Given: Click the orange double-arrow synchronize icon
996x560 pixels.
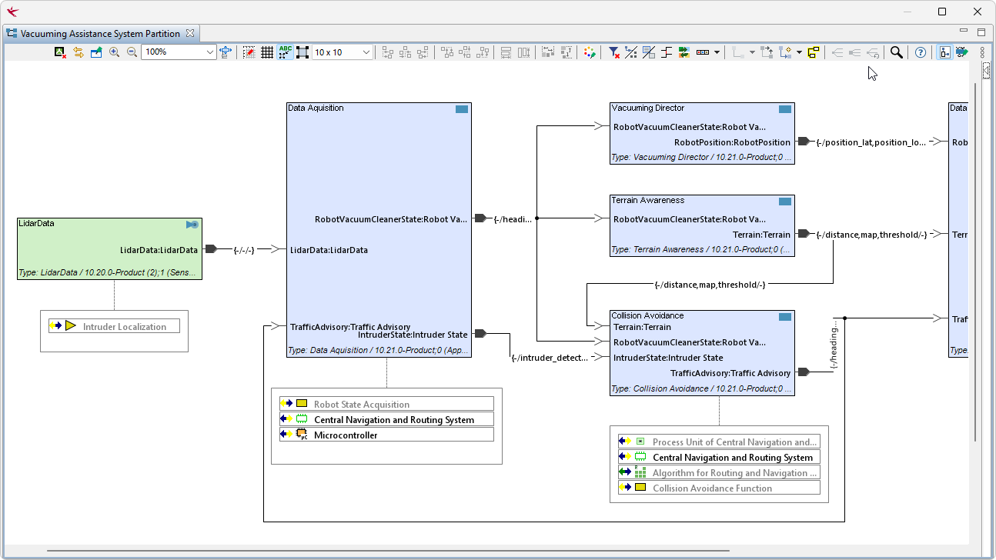Looking at the screenshot, I should point(79,52).
